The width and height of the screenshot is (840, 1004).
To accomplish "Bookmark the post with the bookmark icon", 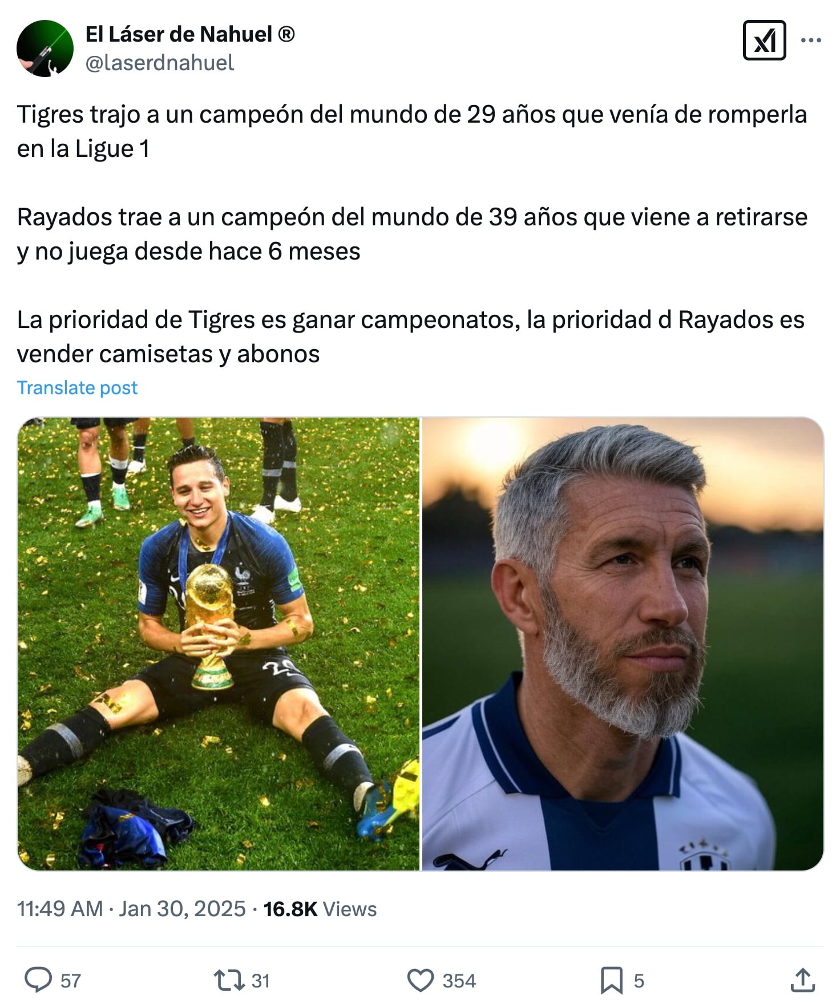I will point(611,981).
